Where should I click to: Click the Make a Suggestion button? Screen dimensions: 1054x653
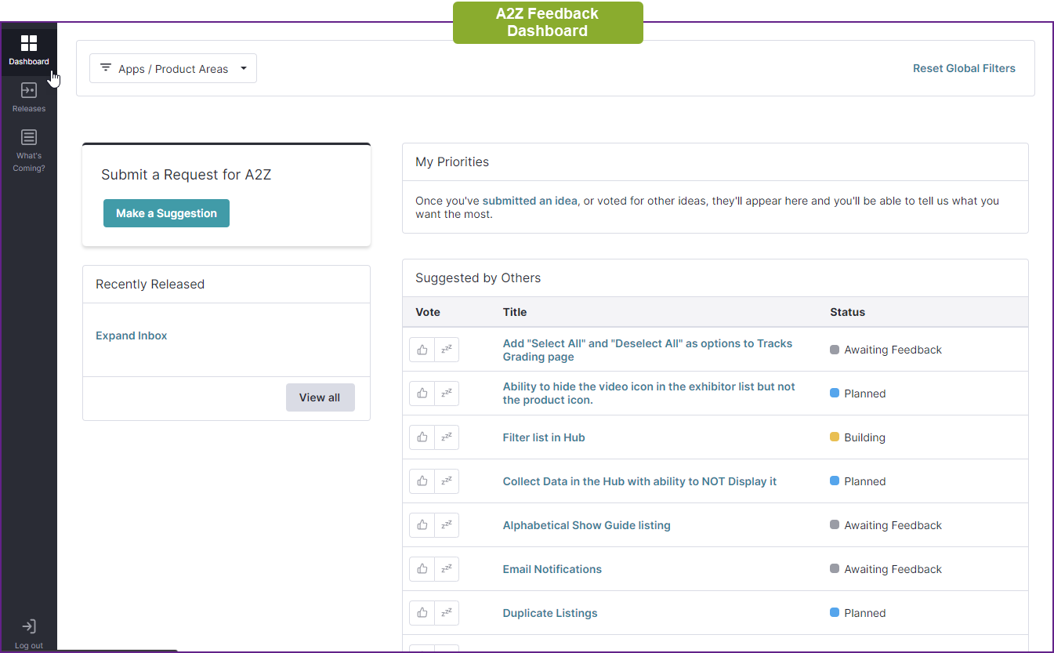point(166,213)
